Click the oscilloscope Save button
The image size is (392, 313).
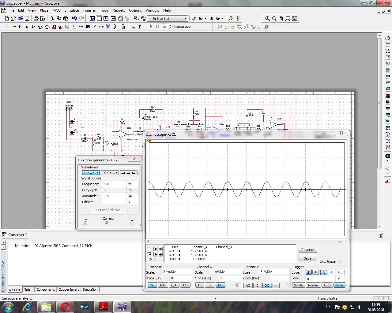[307, 258]
